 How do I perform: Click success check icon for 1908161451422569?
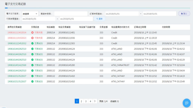click(32, 65)
